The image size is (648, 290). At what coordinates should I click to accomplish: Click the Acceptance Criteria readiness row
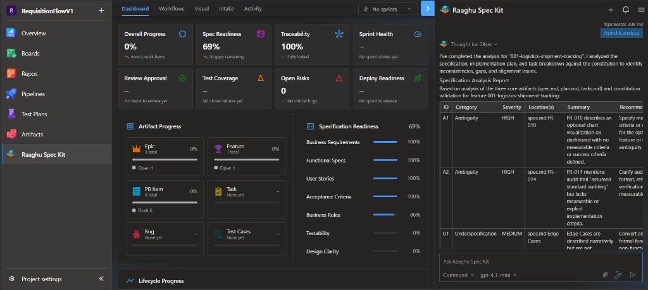[363, 196]
